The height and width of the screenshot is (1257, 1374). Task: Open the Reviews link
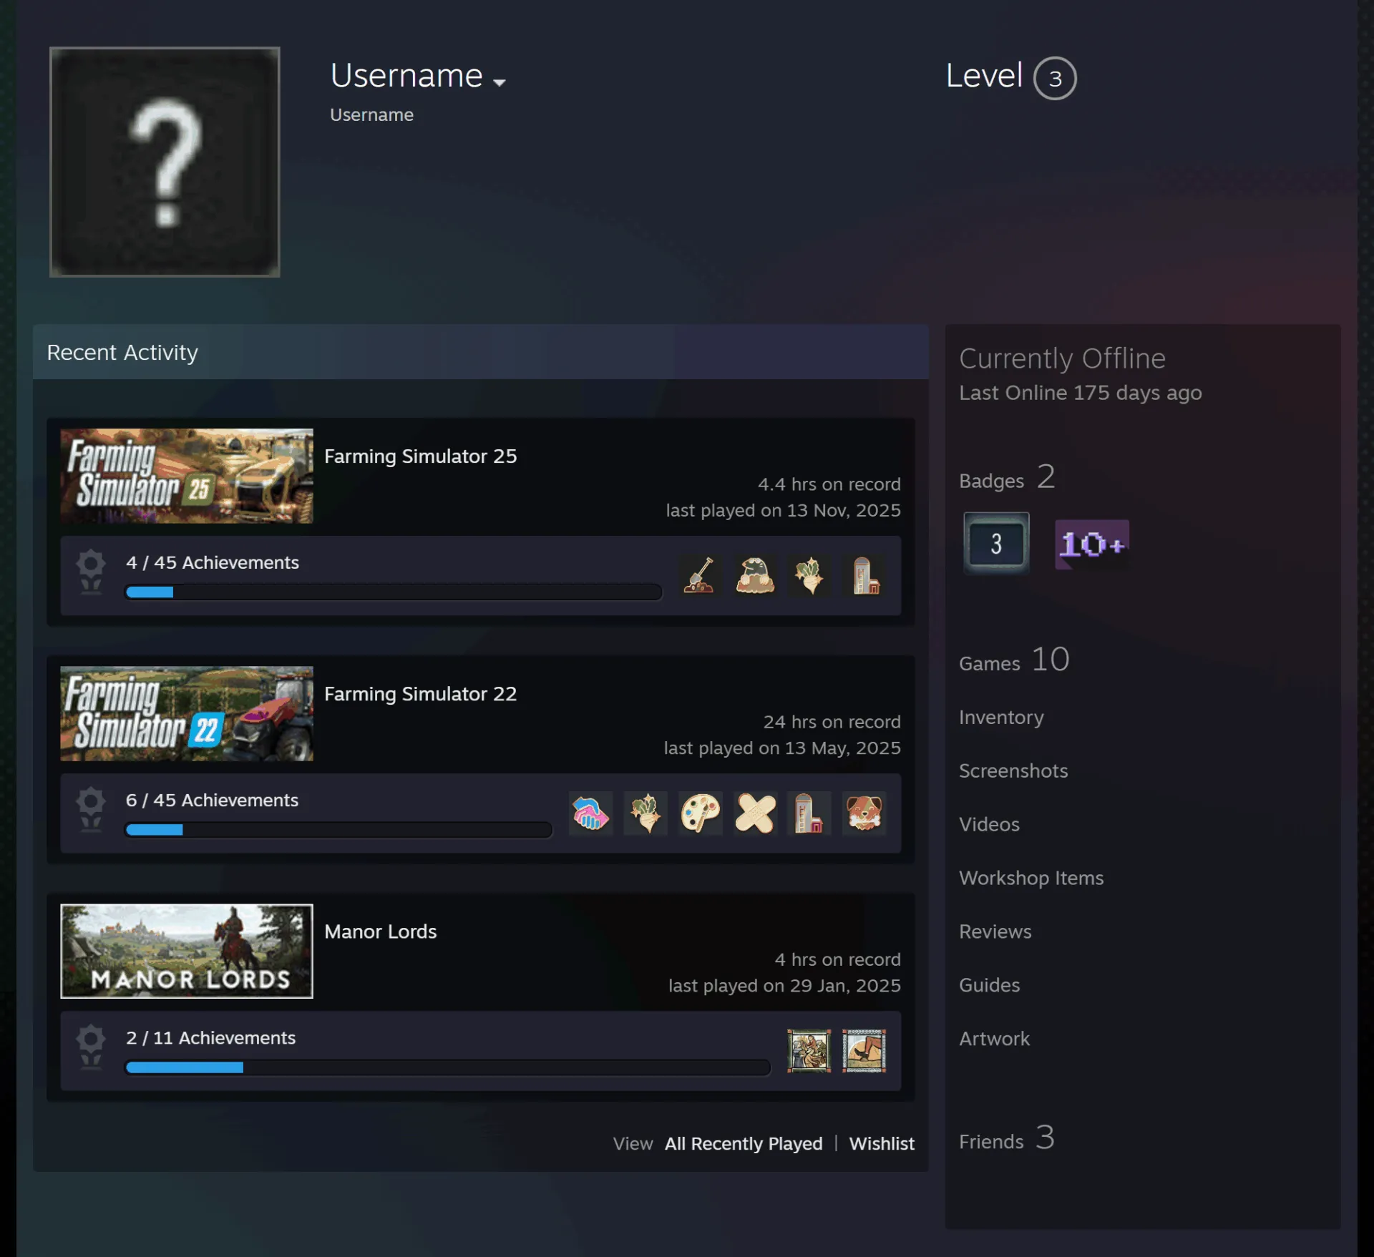click(x=995, y=931)
